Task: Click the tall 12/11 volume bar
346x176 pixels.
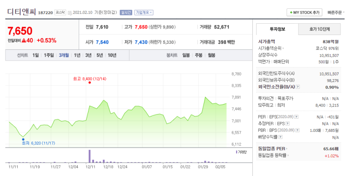Action: (89, 156)
